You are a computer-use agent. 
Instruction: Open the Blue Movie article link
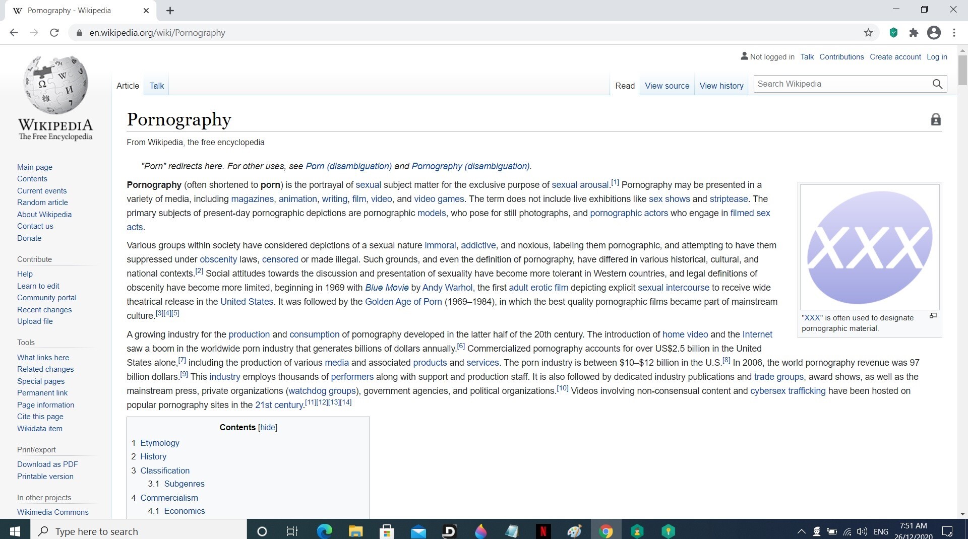(387, 288)
